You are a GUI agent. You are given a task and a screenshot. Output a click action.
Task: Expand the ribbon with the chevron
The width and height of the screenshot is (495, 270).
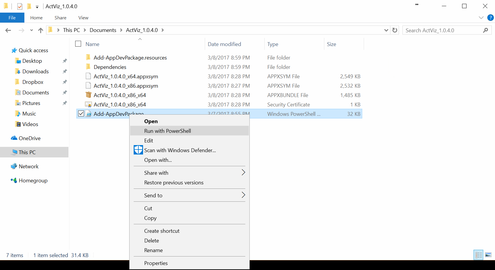click(x=481, y=18)
